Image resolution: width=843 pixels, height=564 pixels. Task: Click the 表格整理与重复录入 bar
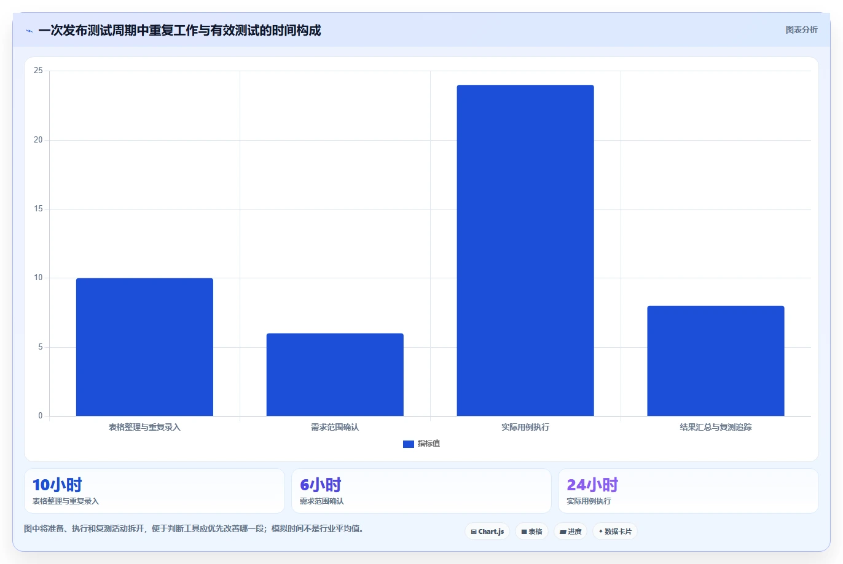pos(144,347)
